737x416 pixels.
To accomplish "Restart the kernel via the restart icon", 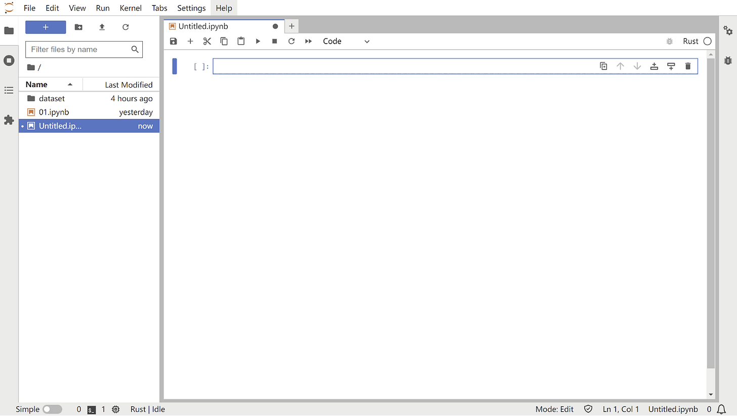I will [x=292, y=41].
